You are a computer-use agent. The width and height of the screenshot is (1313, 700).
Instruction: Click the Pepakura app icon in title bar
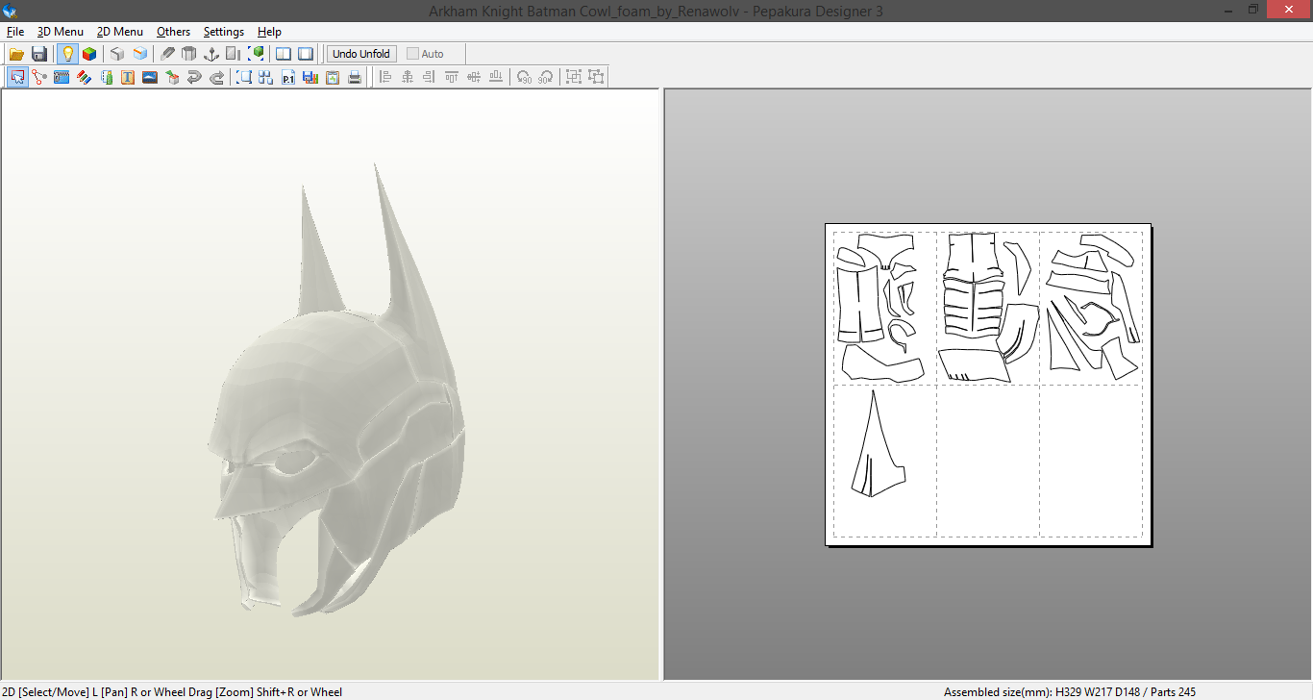click(11, 11)
